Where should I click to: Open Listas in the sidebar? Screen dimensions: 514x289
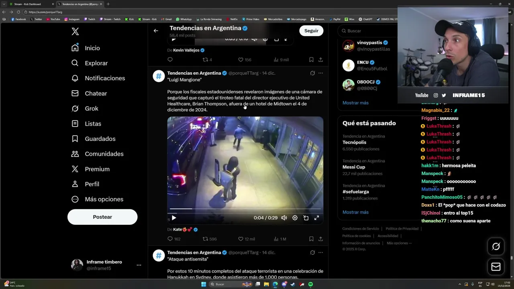click(86, 124)
